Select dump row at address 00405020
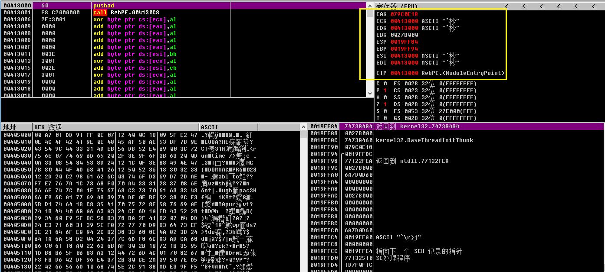Screen dimensions: 605x272 pos(130,149)
